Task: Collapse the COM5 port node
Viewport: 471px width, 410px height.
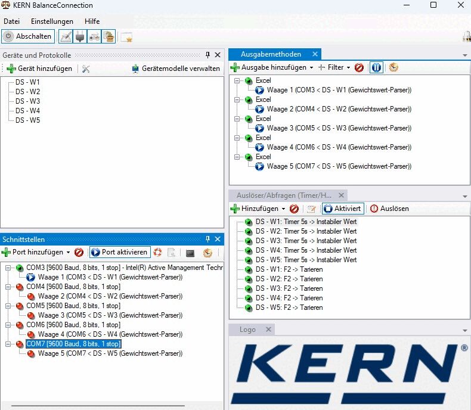Action: [8, 306]
